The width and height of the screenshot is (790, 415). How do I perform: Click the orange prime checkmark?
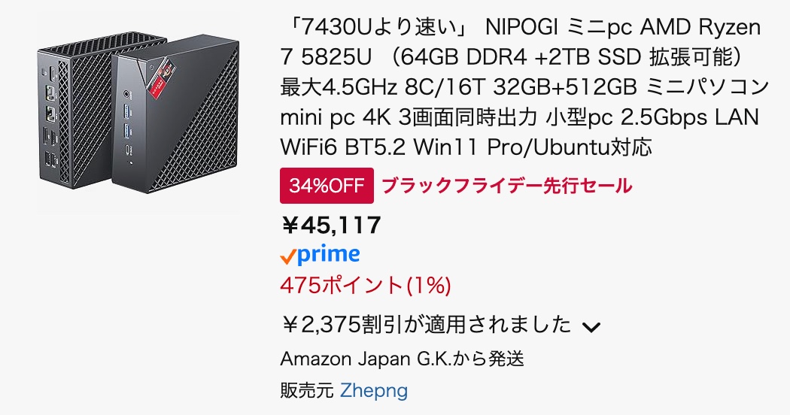point(287,257)
